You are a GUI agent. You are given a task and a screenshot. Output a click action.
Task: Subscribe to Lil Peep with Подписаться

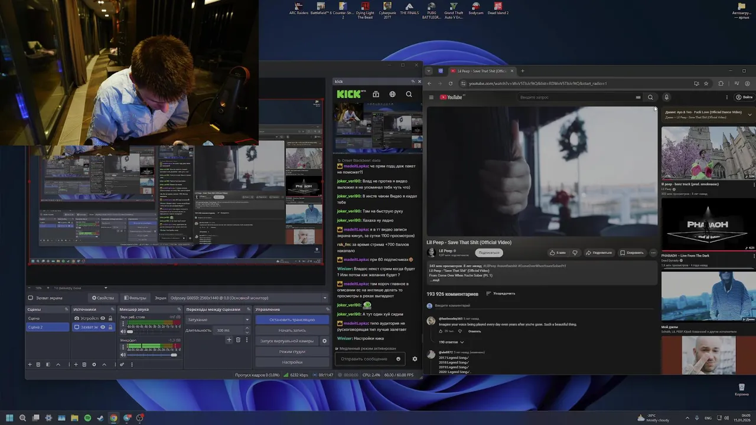click(x=489, y=253)
